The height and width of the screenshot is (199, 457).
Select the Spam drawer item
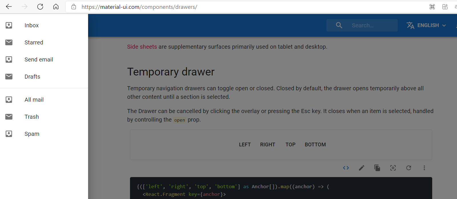click(32, 134)
